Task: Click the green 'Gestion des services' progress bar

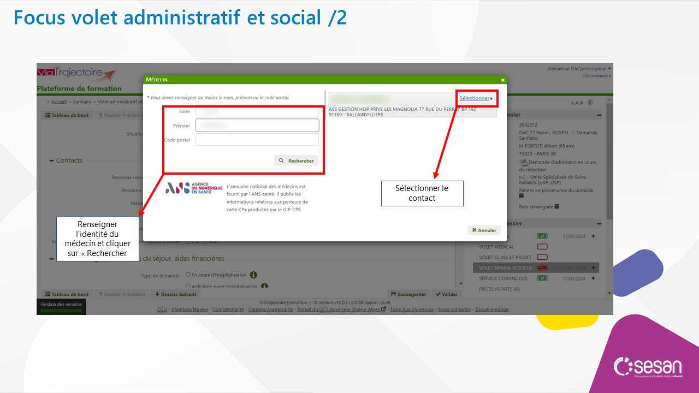Action: [61, 311]
